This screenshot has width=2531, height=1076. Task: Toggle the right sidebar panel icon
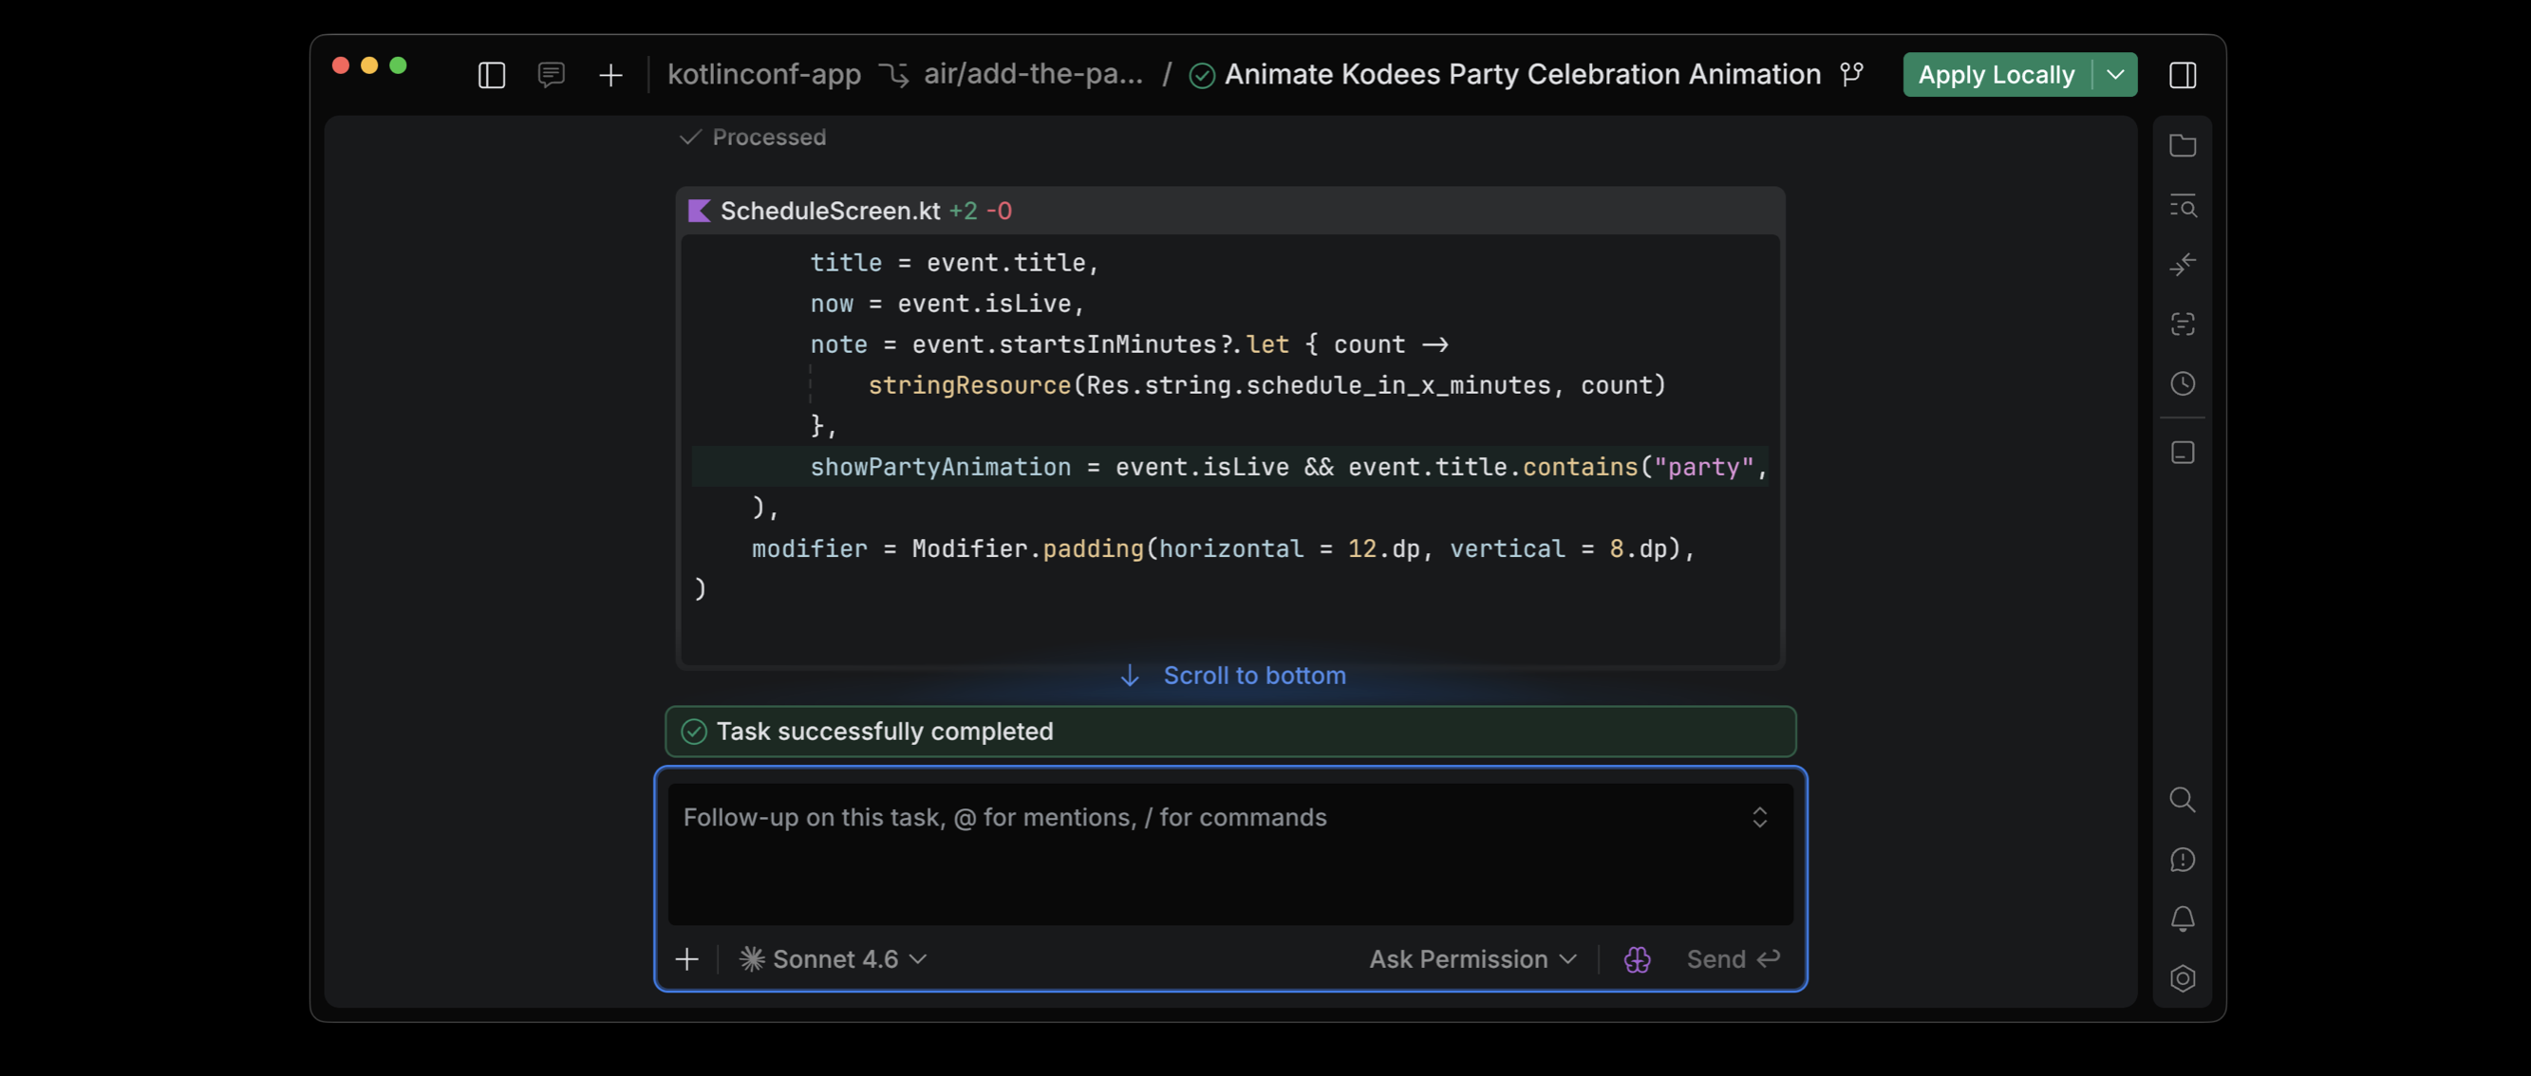(x=2183, y=75)
